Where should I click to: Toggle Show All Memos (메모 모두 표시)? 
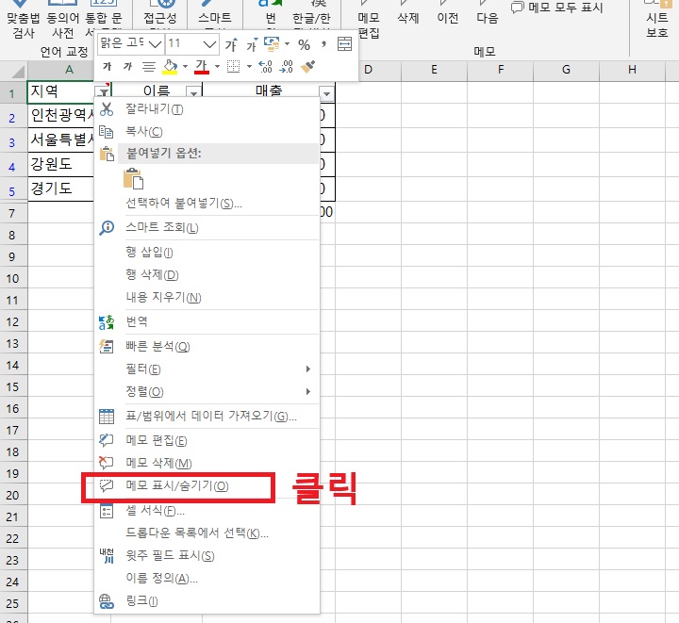pos(557,8)
